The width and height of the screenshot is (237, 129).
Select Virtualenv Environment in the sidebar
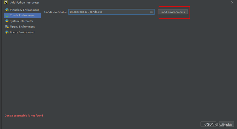tap(22, 10)
